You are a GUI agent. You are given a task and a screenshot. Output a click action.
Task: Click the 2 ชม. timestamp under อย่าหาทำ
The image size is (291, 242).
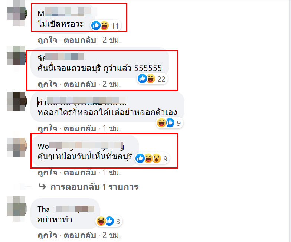pos(111,235)
